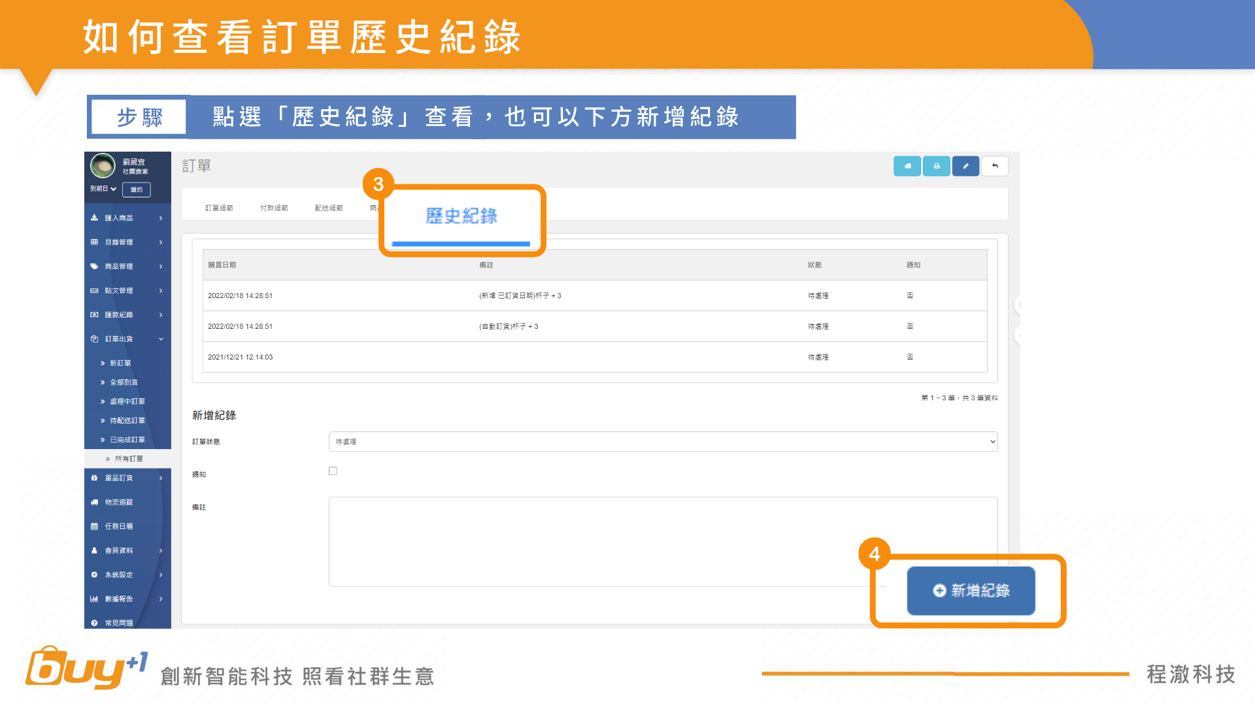1255x706 pixels.
Task: Collapse the 訂單出貨 sidebar menu
Action: pyautogui.click(x=161, y=339)
